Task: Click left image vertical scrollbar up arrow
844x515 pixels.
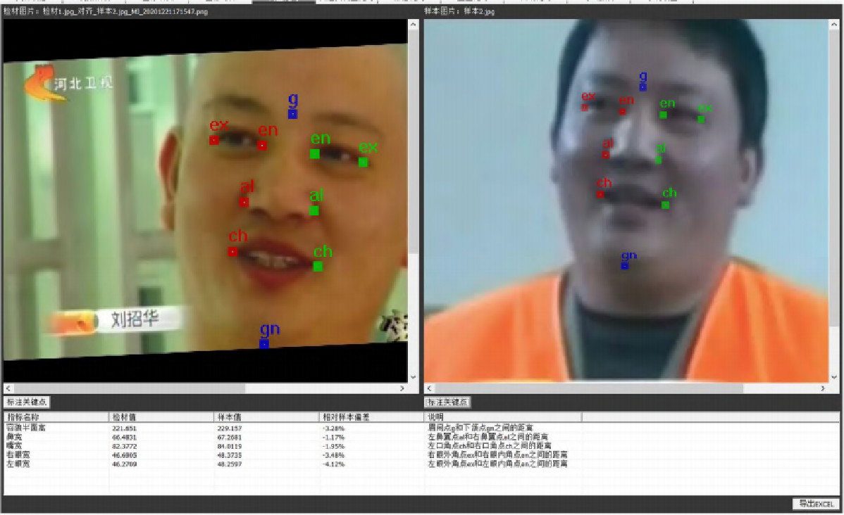Action: point(412,25)
